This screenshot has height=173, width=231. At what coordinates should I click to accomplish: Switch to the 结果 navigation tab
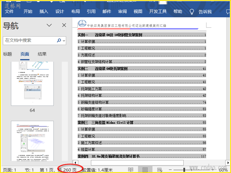pyautogui.click(x=42, y=54)
